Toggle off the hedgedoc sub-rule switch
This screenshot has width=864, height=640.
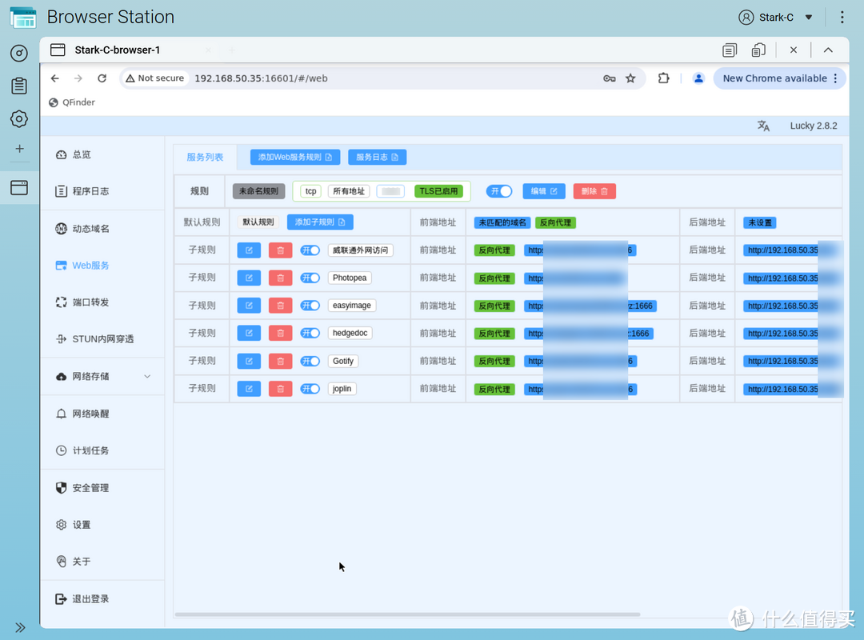coord(310,334)
